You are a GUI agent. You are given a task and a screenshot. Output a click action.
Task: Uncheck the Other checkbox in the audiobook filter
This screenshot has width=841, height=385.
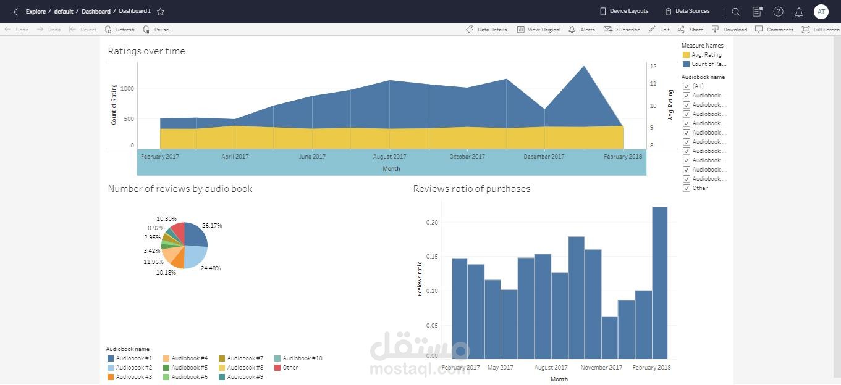tap(687, 188)
